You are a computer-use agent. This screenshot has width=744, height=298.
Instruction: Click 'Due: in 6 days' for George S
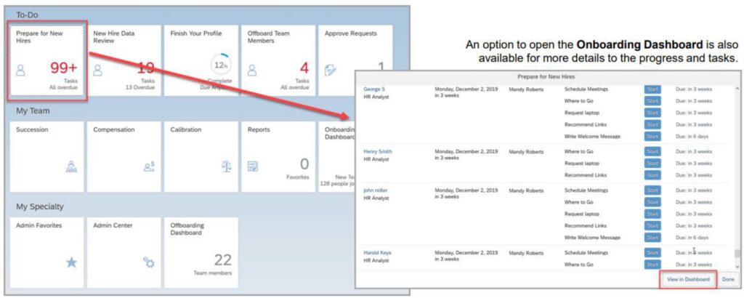(x=692, y=136)
